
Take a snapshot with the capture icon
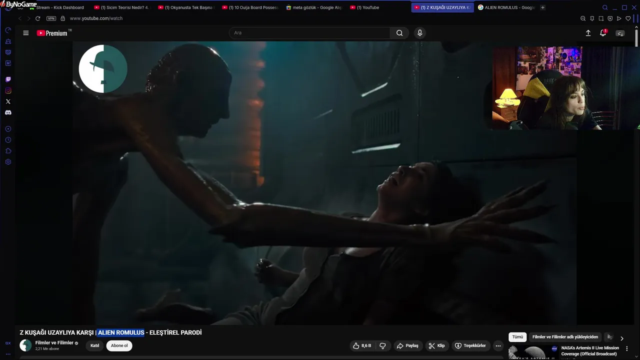[x=601, y=18]
